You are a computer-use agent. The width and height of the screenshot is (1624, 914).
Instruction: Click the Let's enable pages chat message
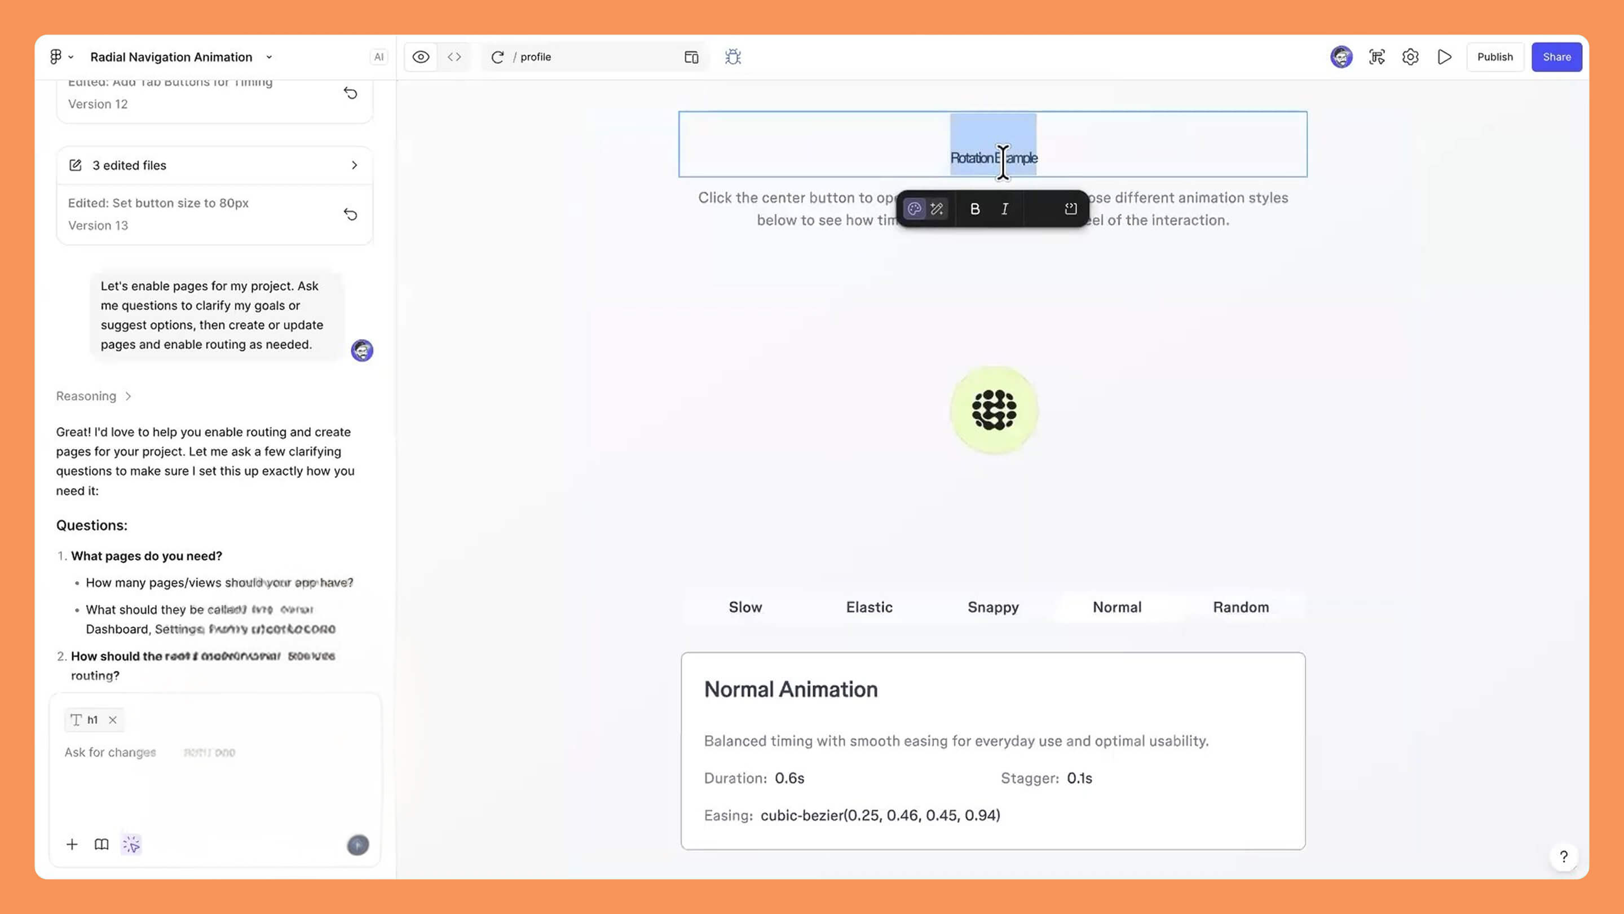point(216,315)
